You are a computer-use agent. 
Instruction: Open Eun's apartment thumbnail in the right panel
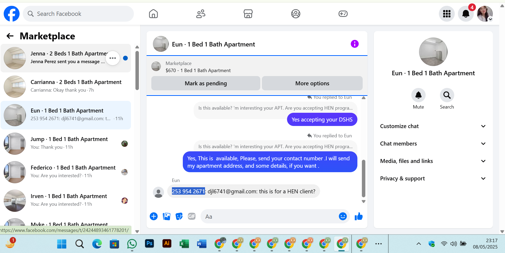433,52
